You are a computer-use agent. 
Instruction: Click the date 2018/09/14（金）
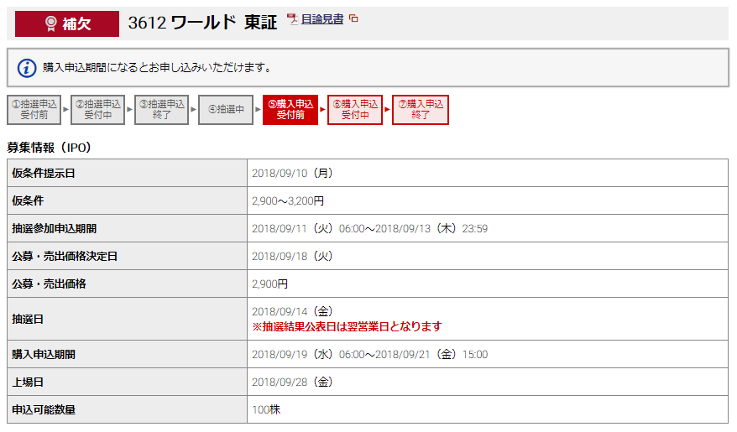[292, 311]
